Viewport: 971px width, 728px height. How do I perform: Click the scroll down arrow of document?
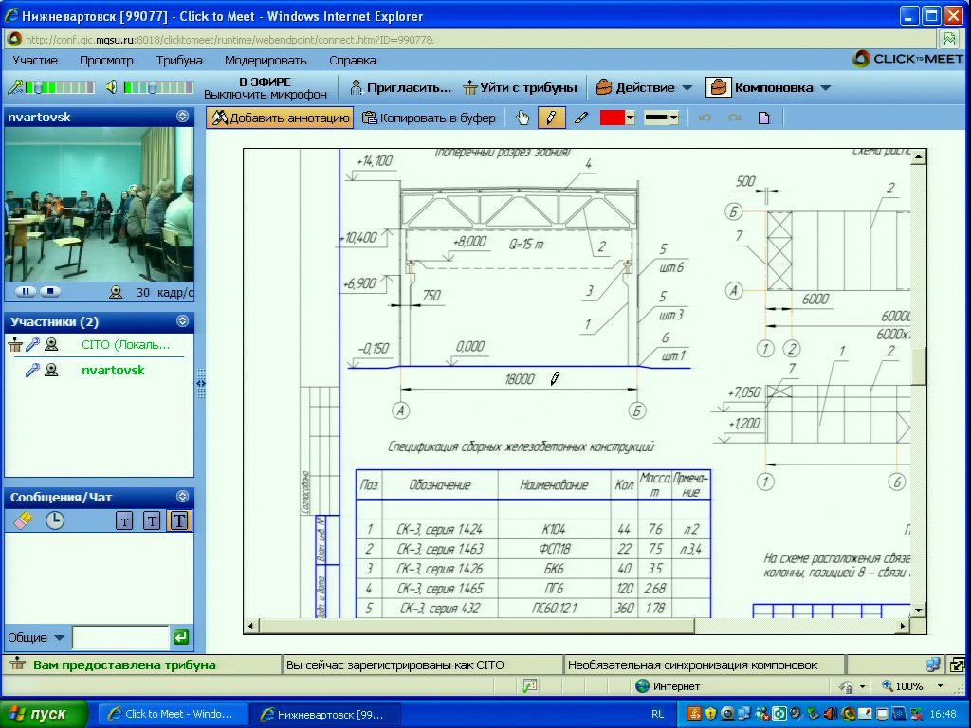click(918, 610)
